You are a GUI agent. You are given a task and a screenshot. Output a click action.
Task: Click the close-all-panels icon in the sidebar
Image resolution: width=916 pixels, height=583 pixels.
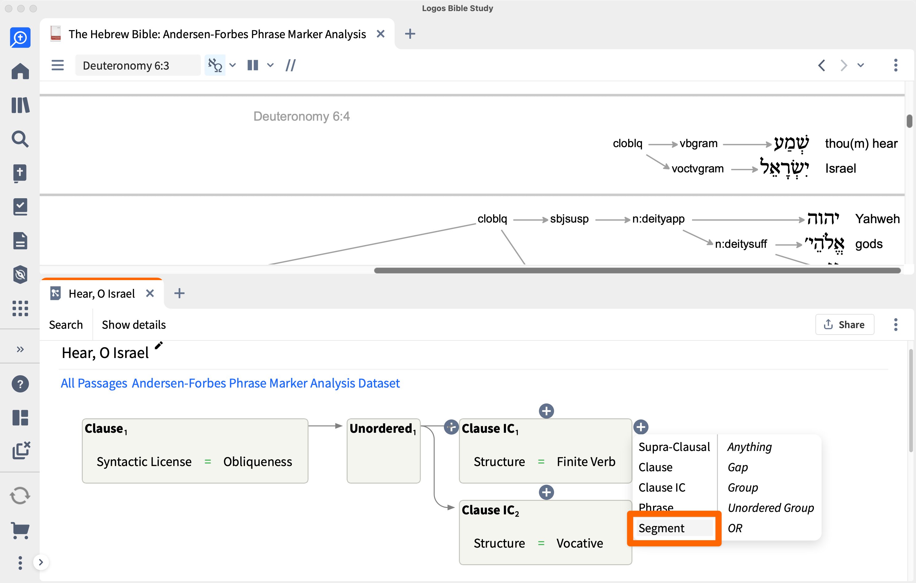coord(21,450)
